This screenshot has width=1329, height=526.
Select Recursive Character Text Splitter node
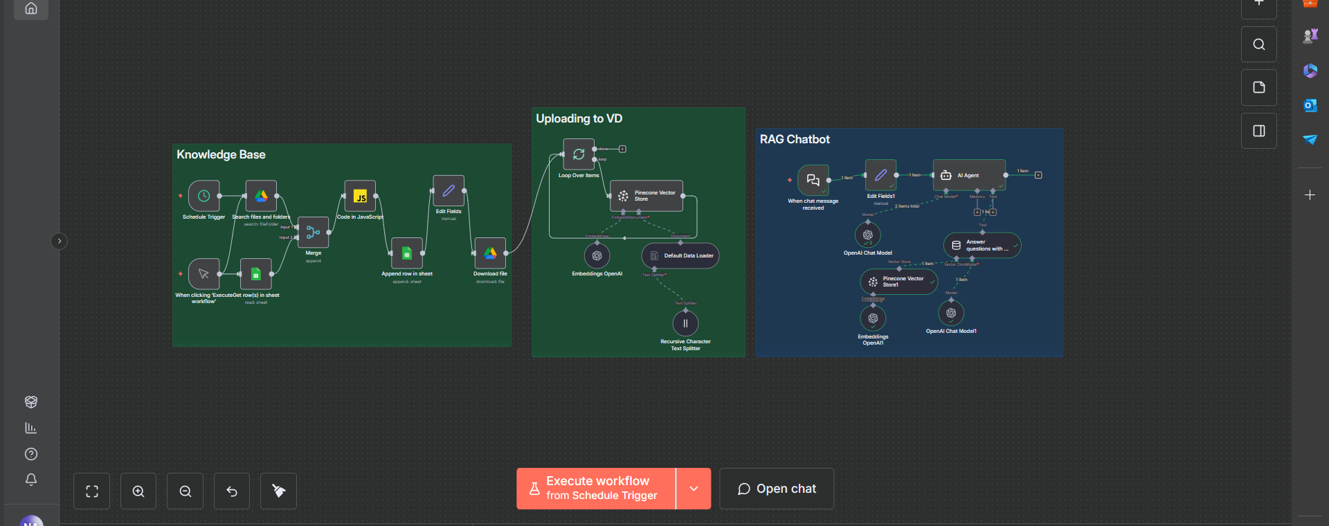[x=685, y=323]
